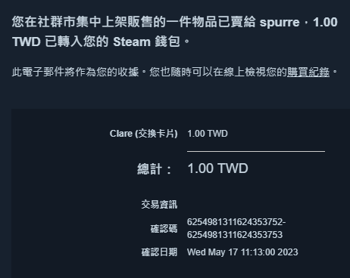Click the horizontal divider above the total

click(x=256, y=151)
